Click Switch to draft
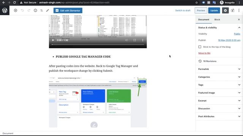 pyautogui.click(x=183, y=11)
